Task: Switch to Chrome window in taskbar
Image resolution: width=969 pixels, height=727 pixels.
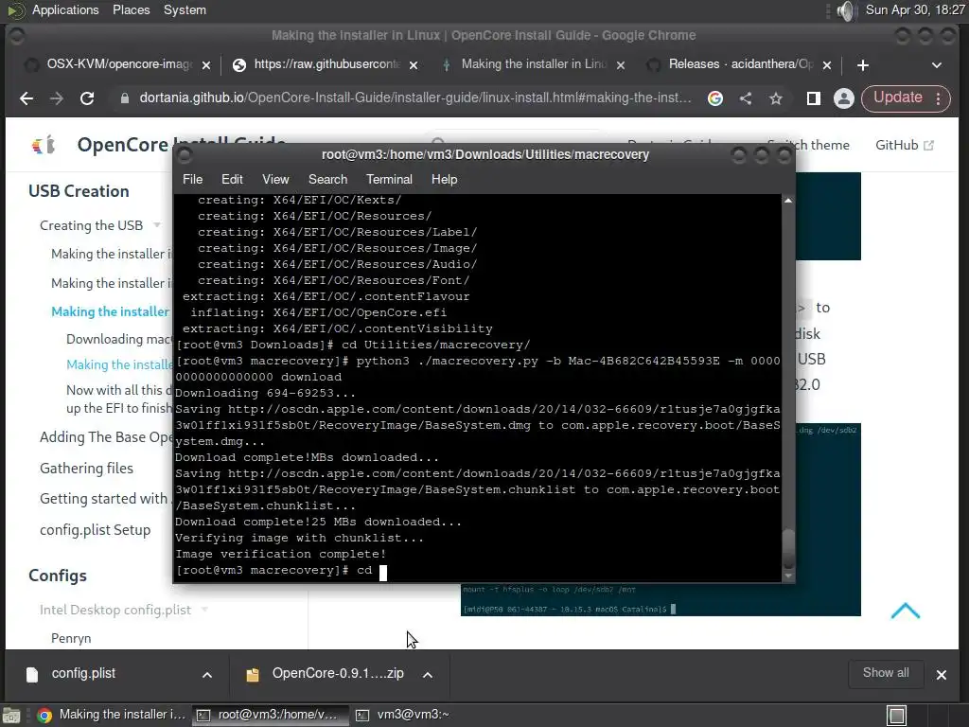Action: point(112,715)
